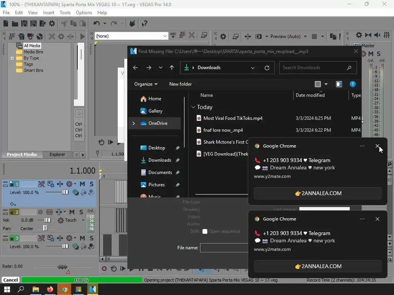Image resolution: width=394 pixels, height=295 pixels.
Task: Open Windows Start menu
Action: tap(7, 289)
